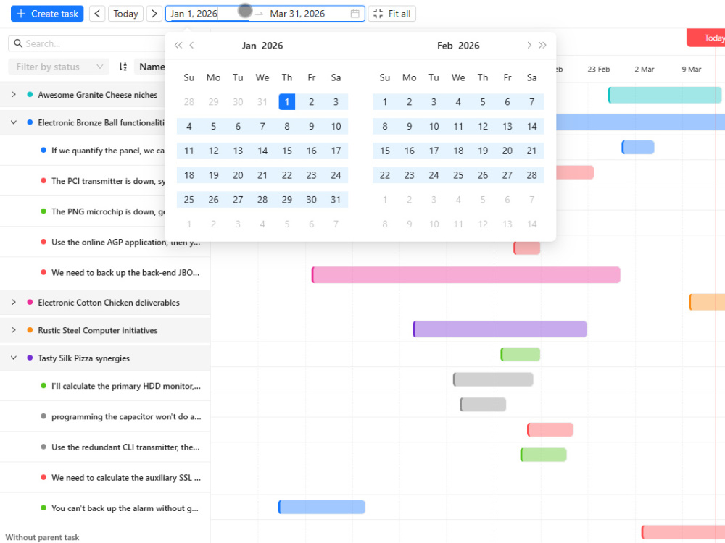Click 'Rustic Steel Computer initiatives' row label

pos(98,330)
